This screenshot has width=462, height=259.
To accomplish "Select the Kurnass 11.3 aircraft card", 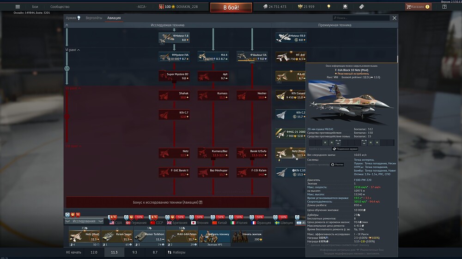I will 213,95.
